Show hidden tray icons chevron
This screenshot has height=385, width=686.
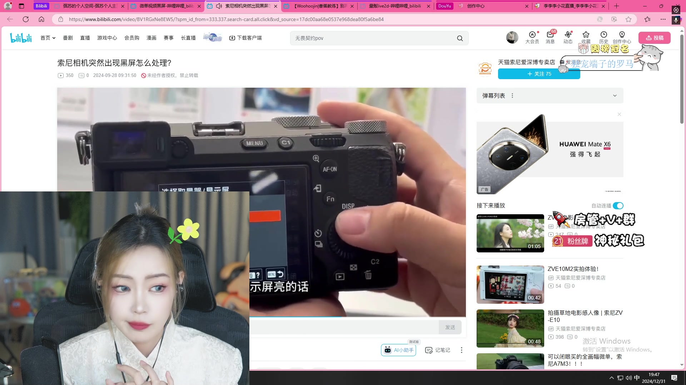tap(611, 378)
